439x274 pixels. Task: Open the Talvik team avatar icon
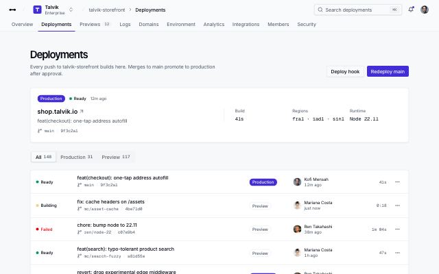pos(37,10)
